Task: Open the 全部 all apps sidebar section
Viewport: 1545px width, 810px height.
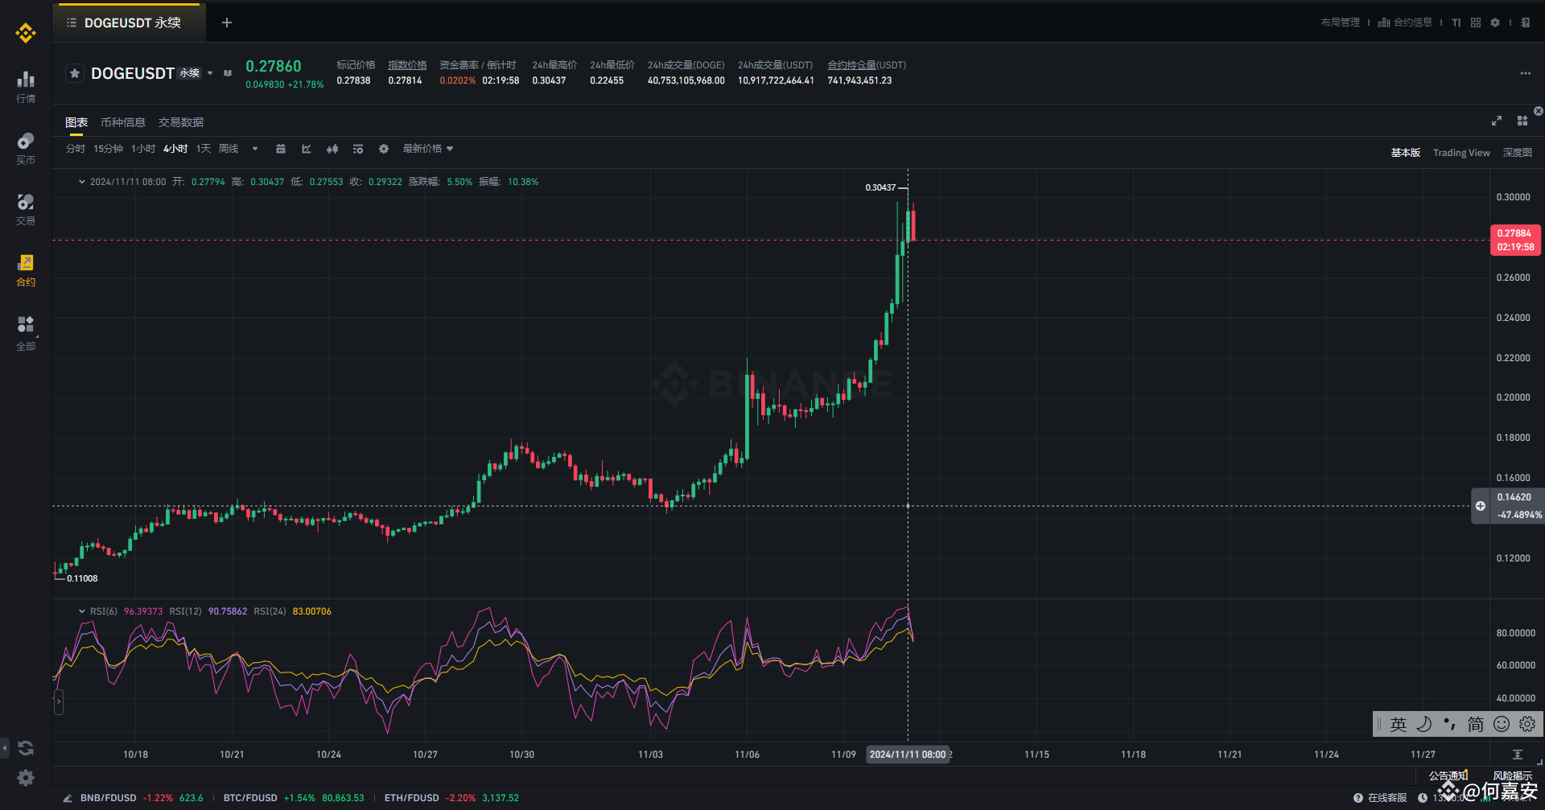Action: (x=26, y=333)
